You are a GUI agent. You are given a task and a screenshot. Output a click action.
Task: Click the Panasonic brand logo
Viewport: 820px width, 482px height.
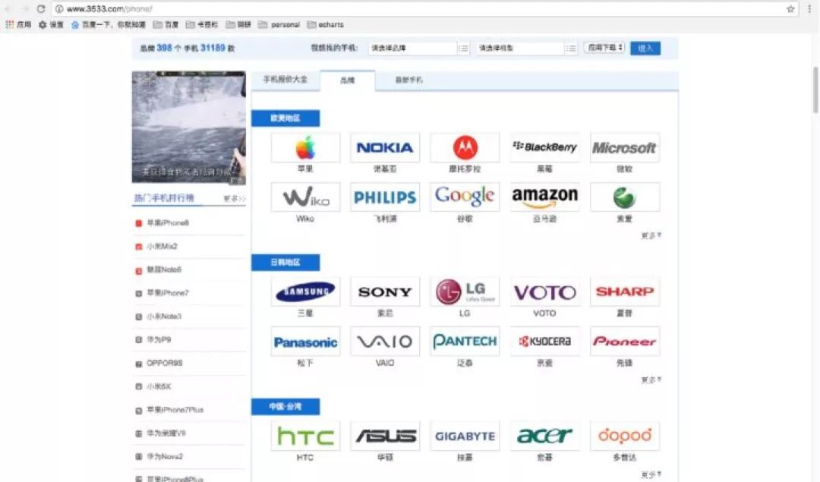(x=305, y=342)
